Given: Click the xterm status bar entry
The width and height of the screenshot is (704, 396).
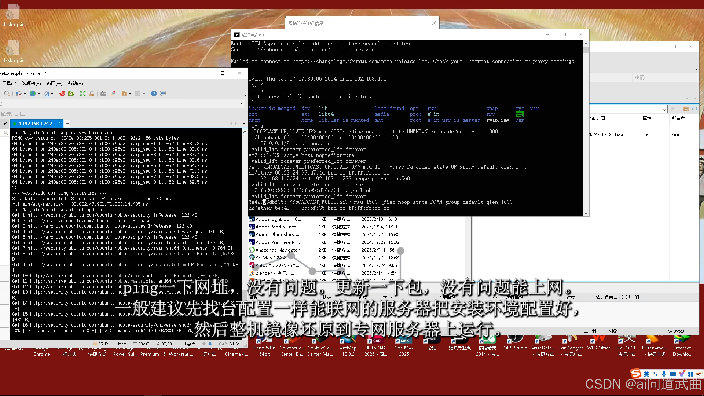Looking at the screenshot, I should coord(121,344).
